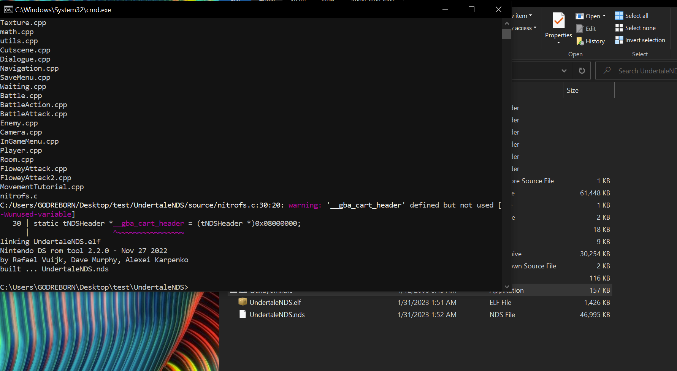The height and width of the screenshot is (371, 677).
Task: Click the date 1/31/2023 1:52 AM
Action: (427, 315)
